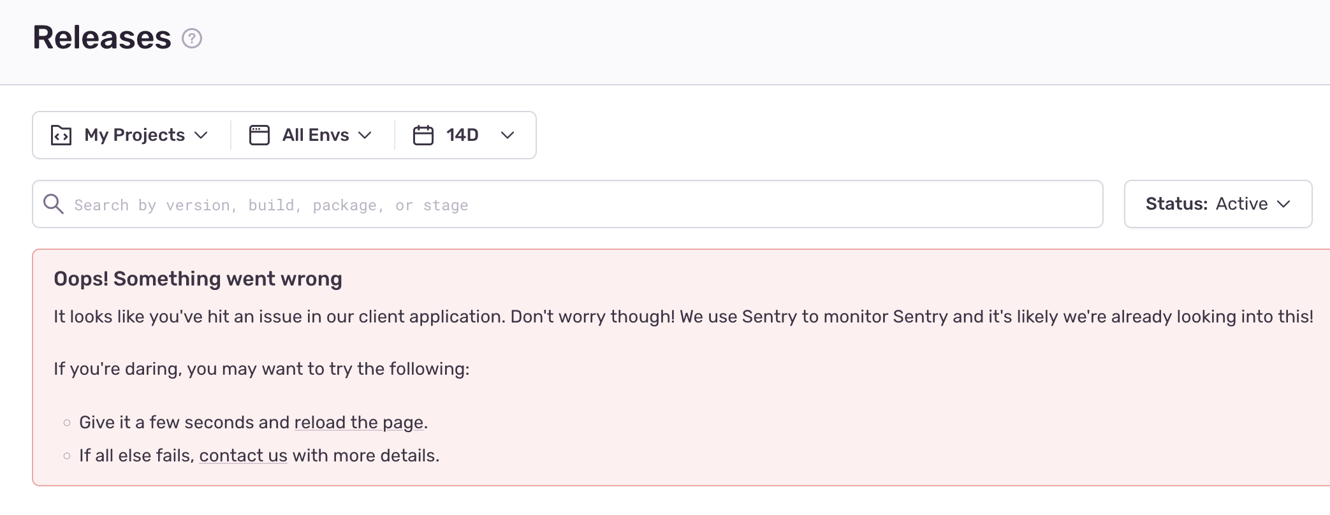The height and width of the screenshot is (515, 1330).
Task: Click the chevron next to 14D
Action: click(x=508, y=136)
